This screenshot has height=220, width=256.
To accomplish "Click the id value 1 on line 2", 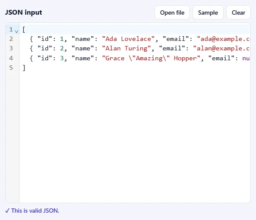I will 62,39.
